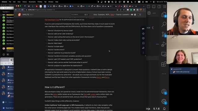Follow the Remix link in the article
Viewport: 198px width, 111px height.
(107, 77)
